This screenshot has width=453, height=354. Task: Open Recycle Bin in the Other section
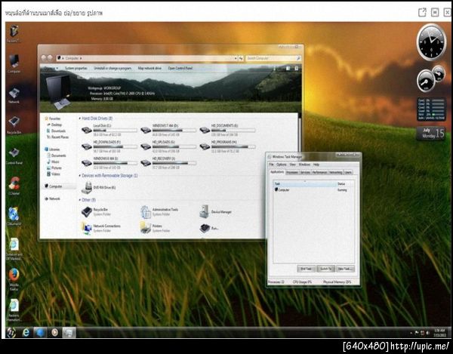[87, 212]
